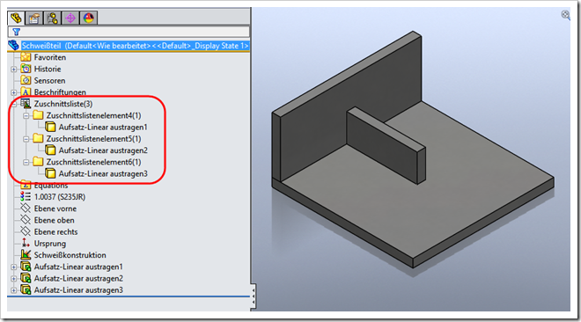The image size is (581, 322).
Task: Expand the Beschriftungen node
Action: [14, 92]
